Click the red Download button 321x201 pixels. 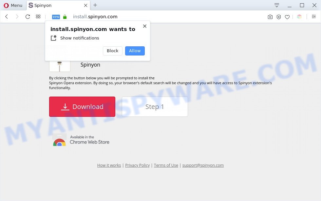[82, 107]
